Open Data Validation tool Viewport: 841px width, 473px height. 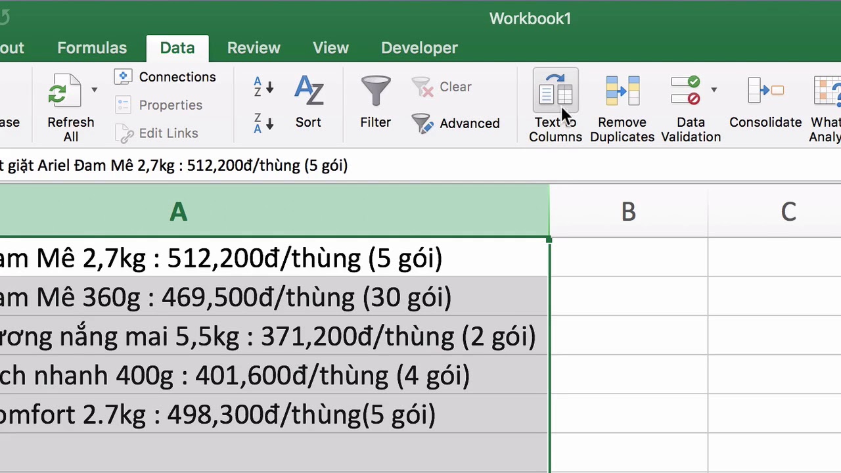(691, 106)
